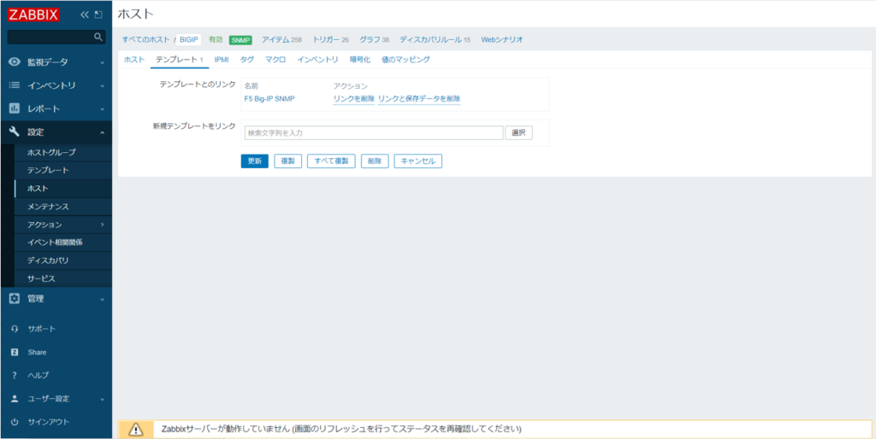Click the hide-sidebar icon next to the collapse arrows

[x=98, y=15]
